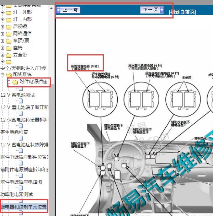
Task: Collapse the 配线系统 tree node
Action: 2,75
